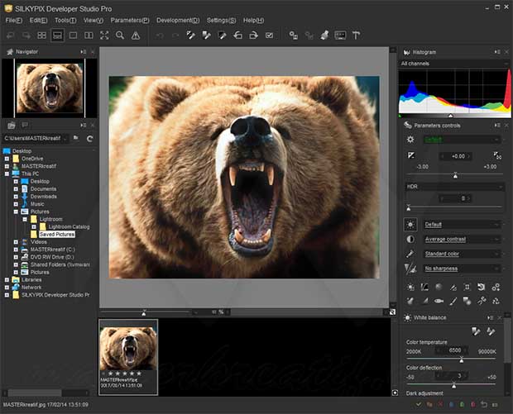This screenshot has width=513, height=414.
Task: Click the green checkmark status bar icon
Action: (x=419, y=405)
